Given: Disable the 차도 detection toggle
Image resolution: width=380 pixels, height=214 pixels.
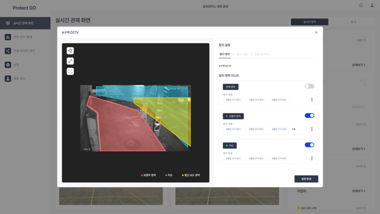Looking at the screenshot, I should 310,145.
